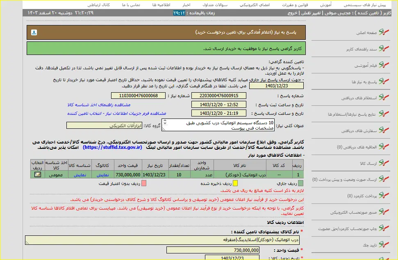Screen dimensions: 398x260
Task: Open the کانال ارتباطی menu item
Action: [x=98, y=5]
